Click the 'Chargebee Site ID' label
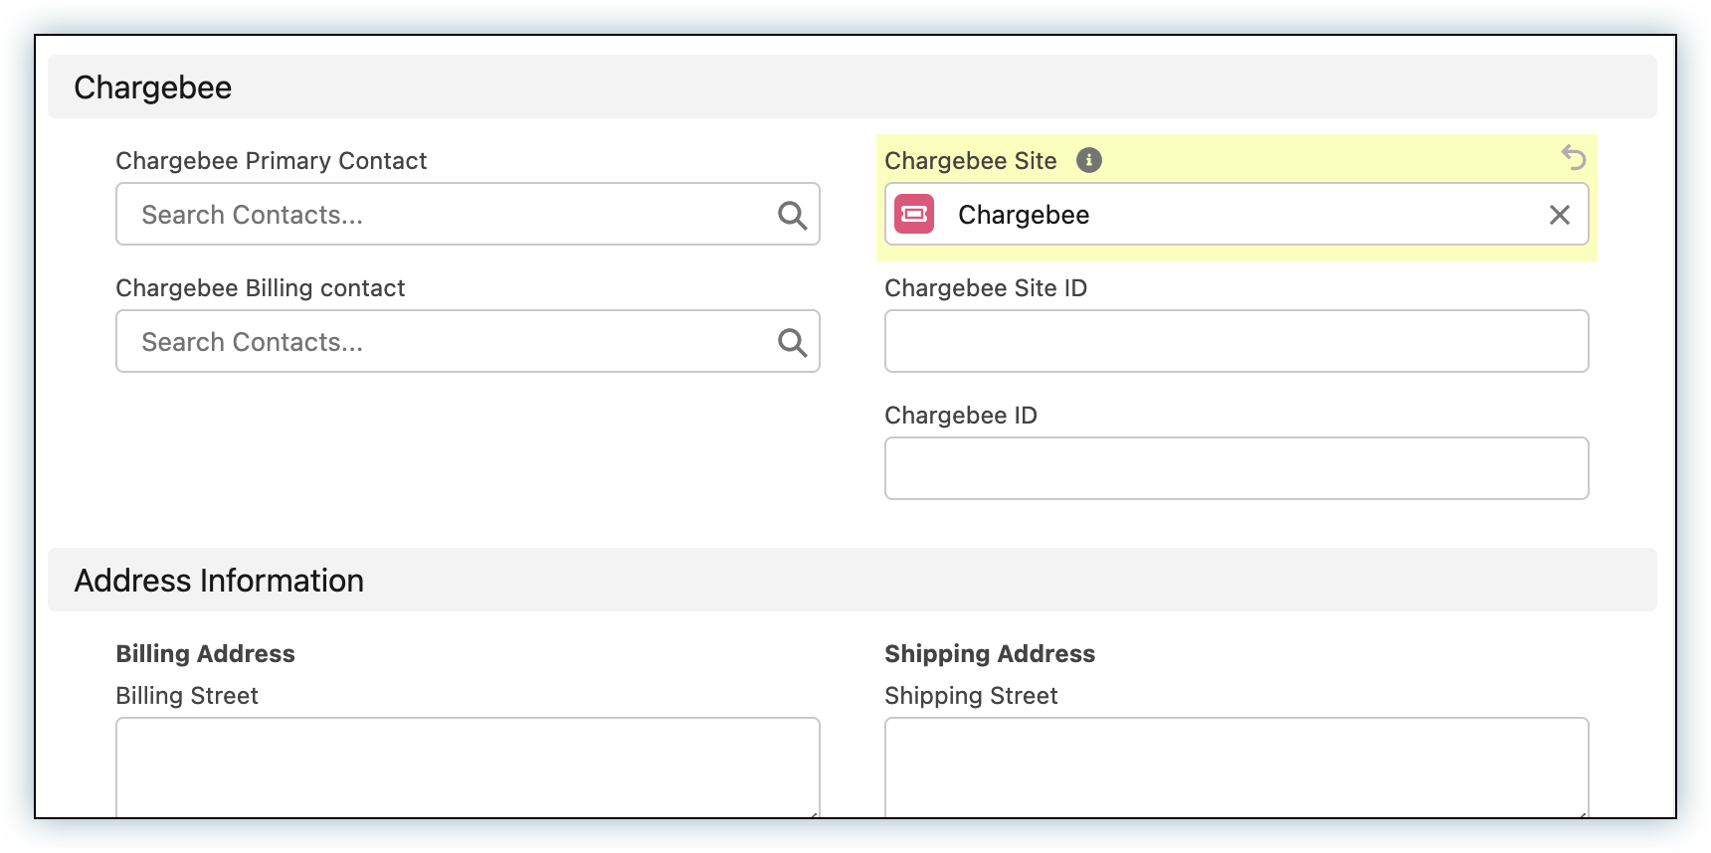Screen dimensions: 1711x853 986,288
